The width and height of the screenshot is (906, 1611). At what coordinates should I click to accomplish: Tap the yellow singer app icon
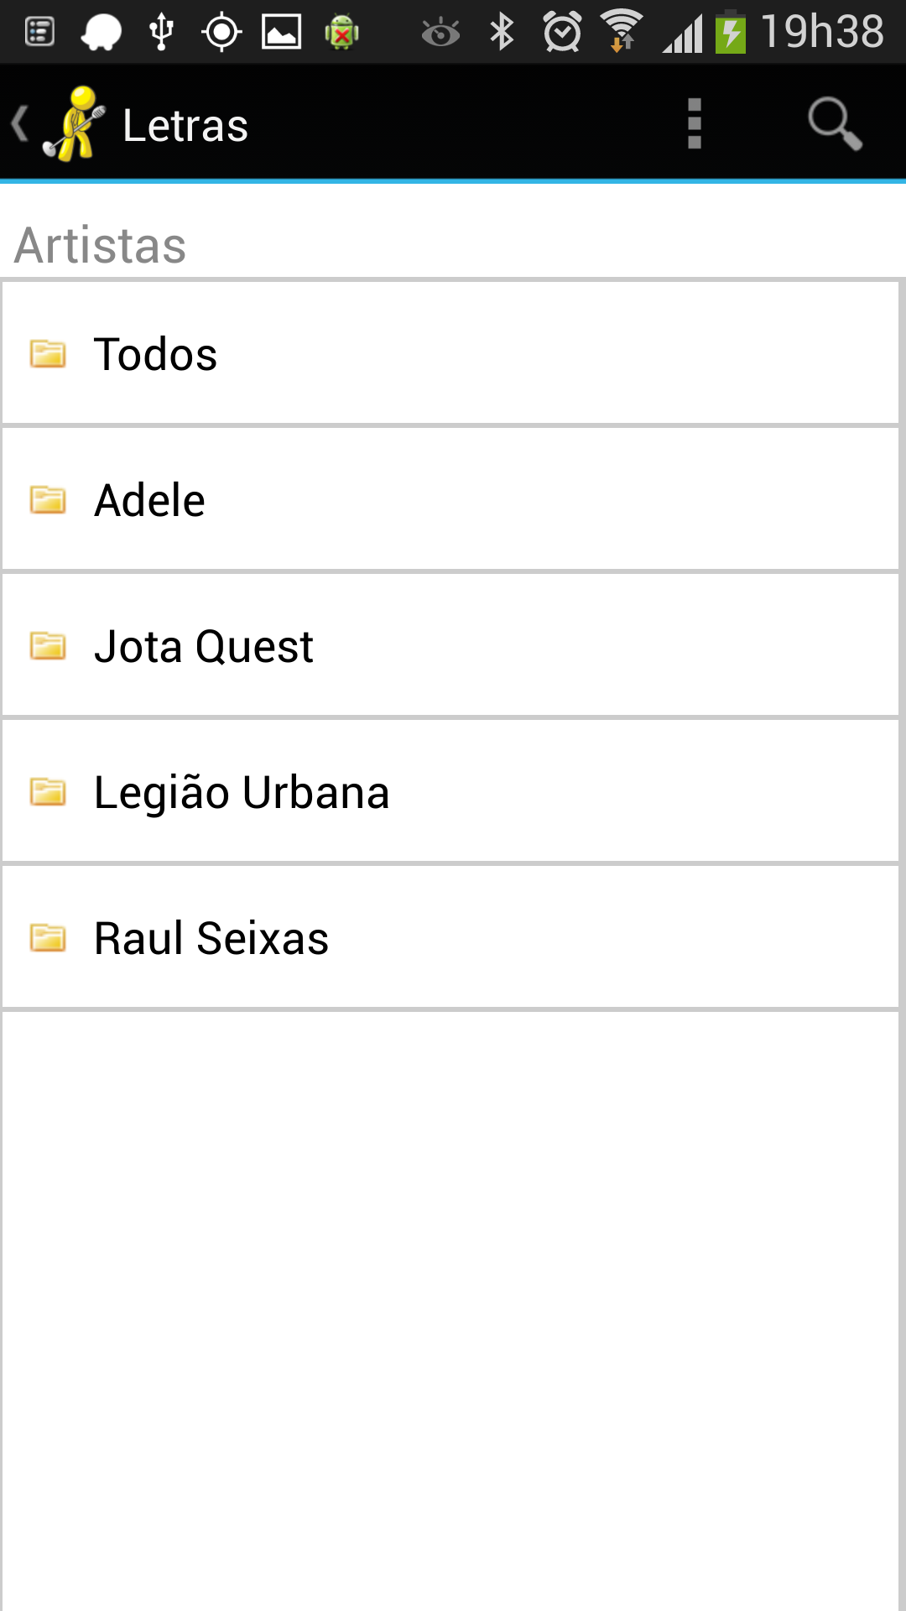coord(75,124)
